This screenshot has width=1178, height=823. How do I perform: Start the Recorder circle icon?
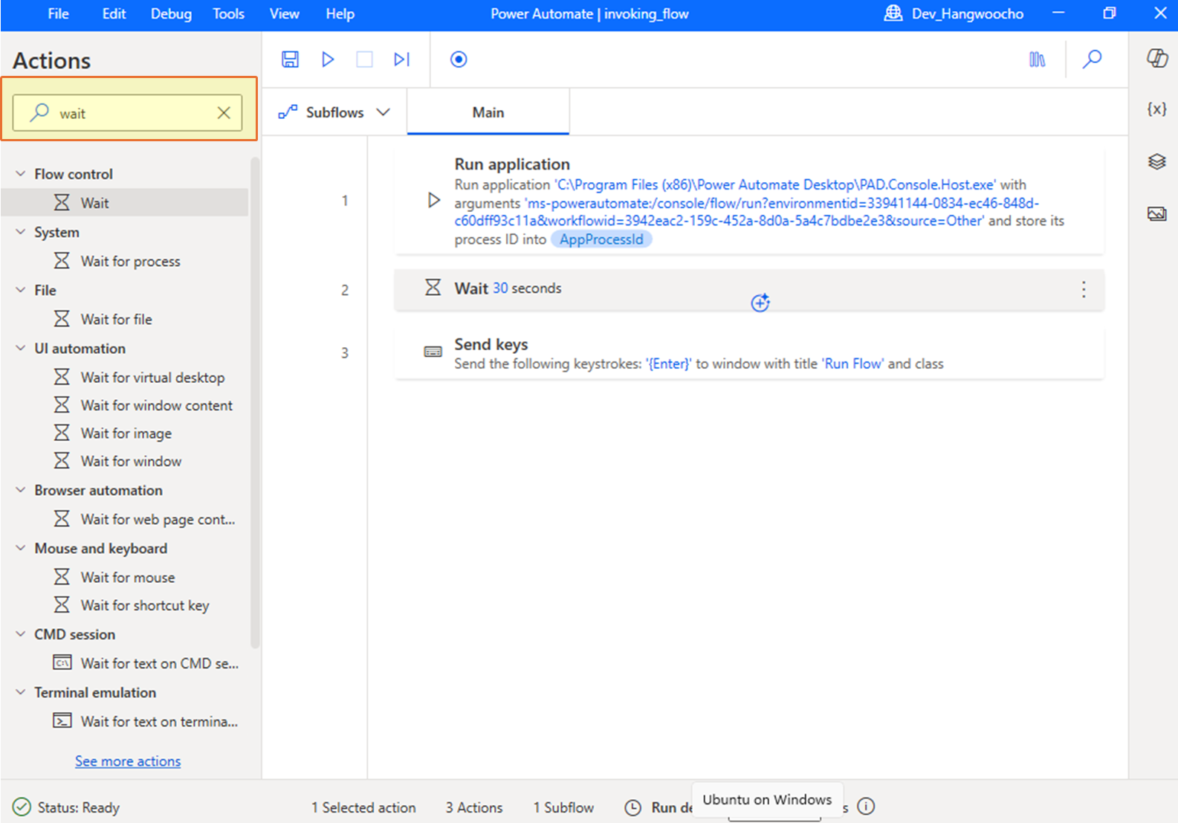click(459, 59)
